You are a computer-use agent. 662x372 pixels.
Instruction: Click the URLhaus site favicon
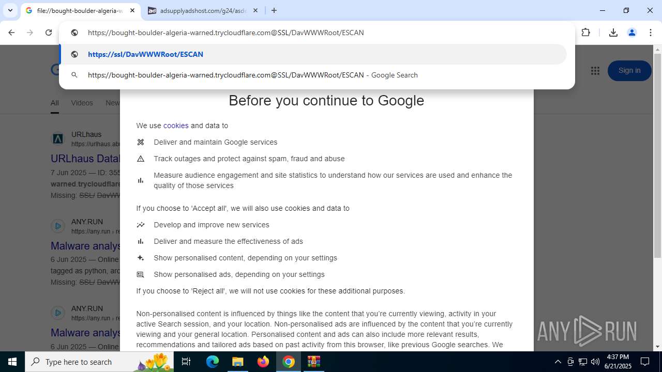58,139
